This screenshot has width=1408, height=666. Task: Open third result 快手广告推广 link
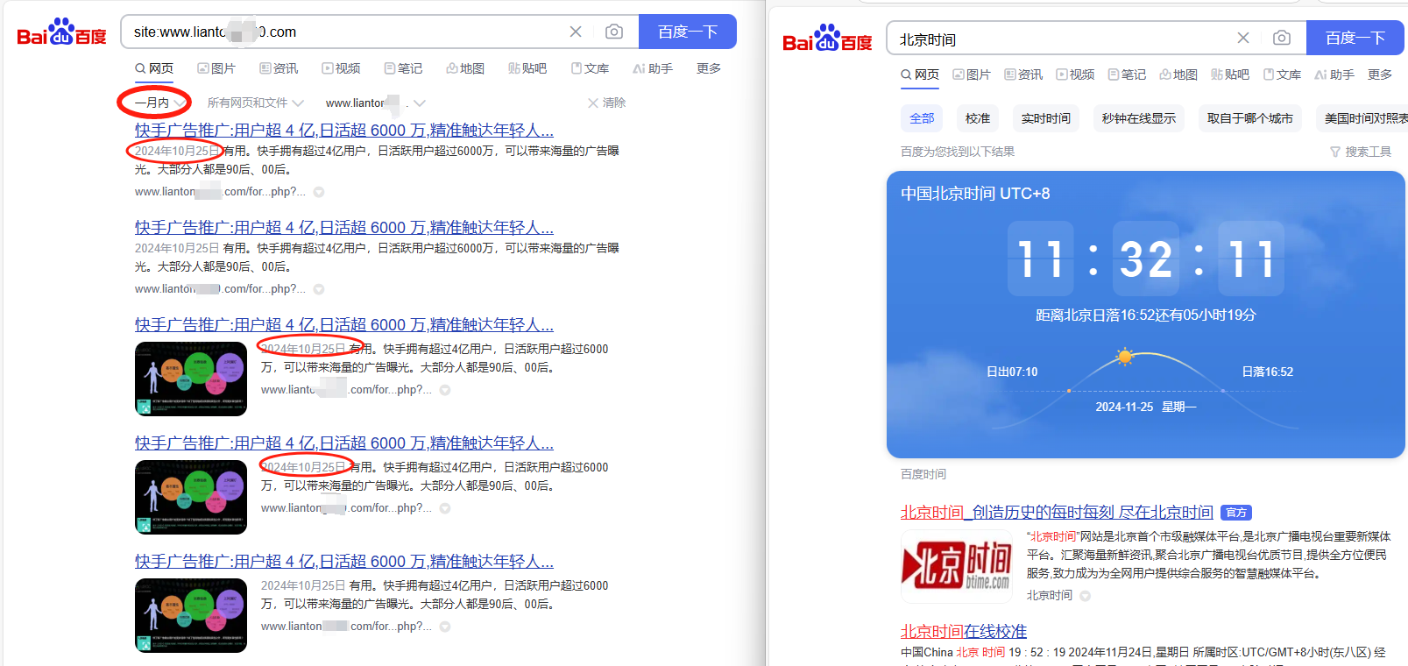344,324
